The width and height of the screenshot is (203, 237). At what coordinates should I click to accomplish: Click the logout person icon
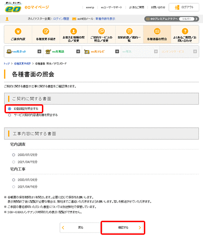(x=177, y=7)
